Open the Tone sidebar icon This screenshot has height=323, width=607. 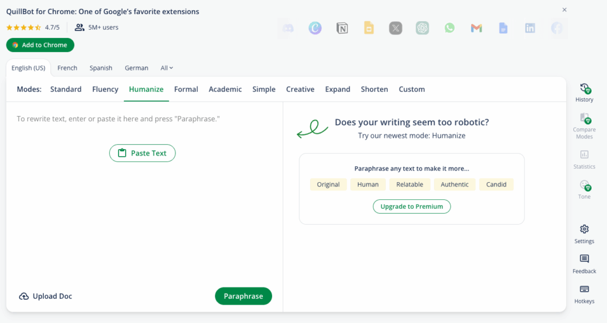pyautogui.click(x=584, y=185)
